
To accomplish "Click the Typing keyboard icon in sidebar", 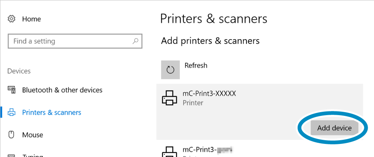I will click(x=12, y=155).
